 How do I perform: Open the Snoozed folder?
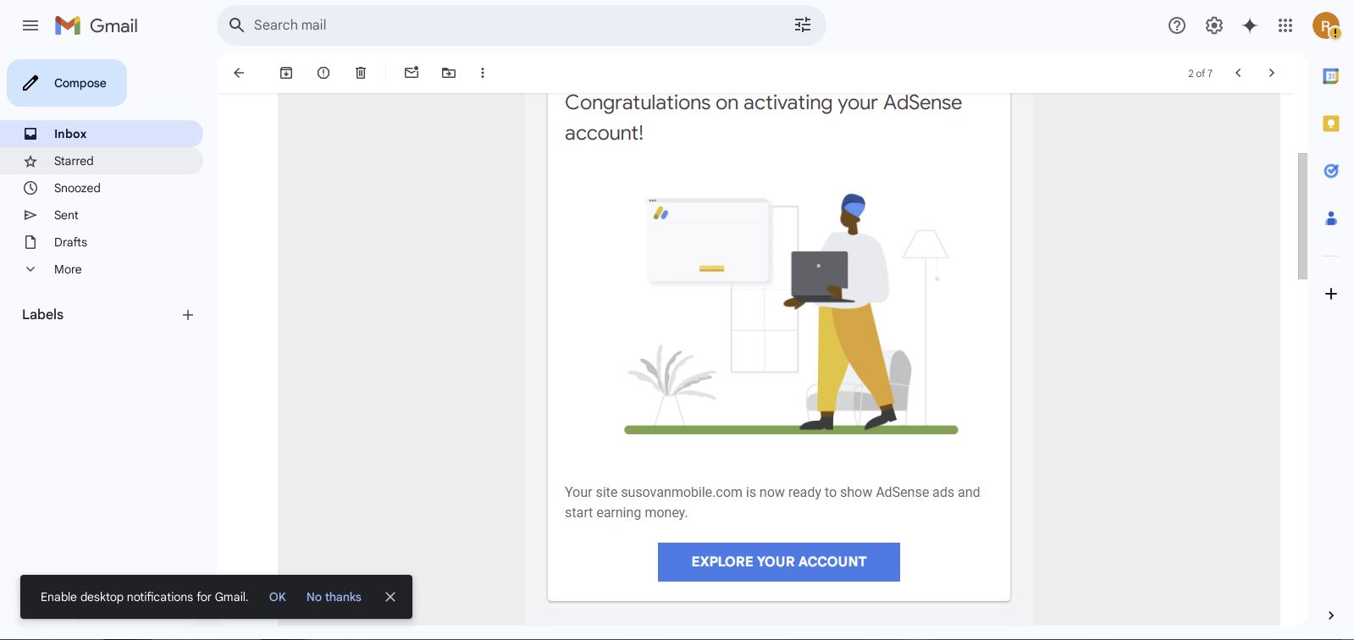pyautogui.click(x=102, y=188)
